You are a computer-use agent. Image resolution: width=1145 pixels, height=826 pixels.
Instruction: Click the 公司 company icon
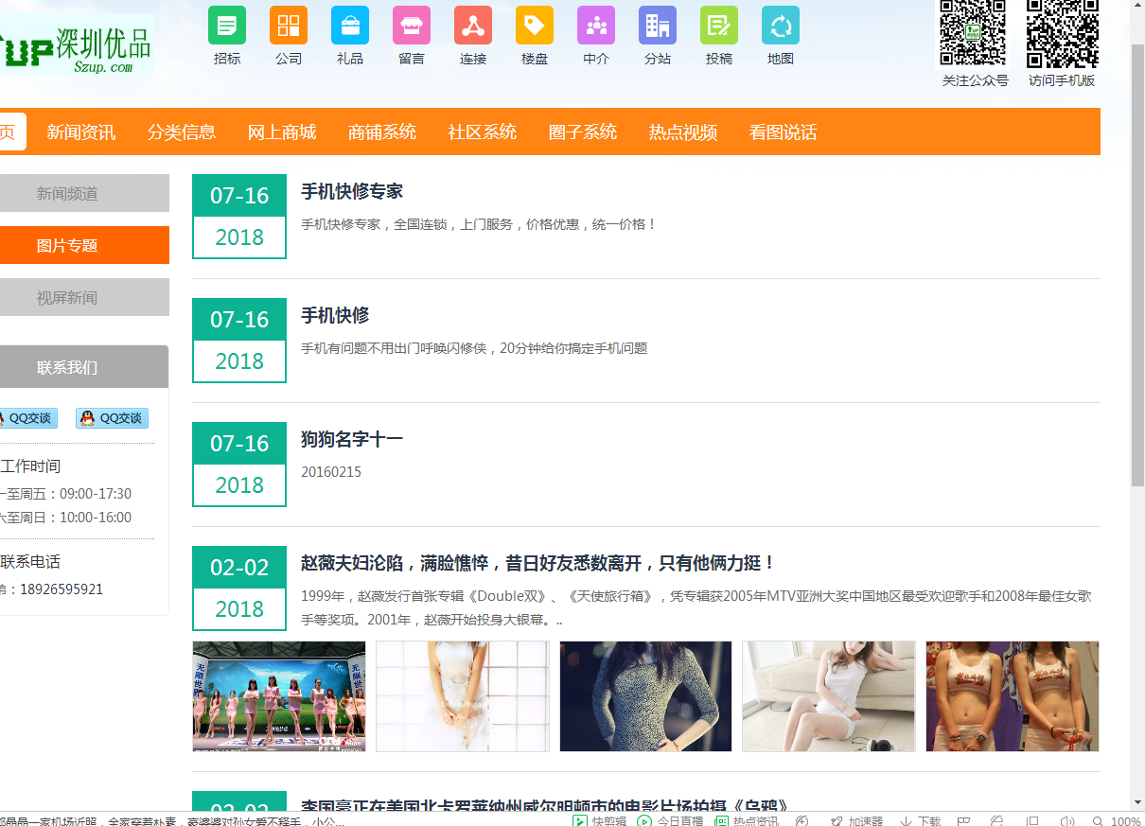click(x=289, y=26)
